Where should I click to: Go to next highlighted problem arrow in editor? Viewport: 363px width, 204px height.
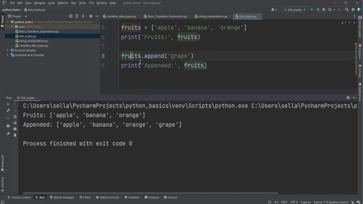coord(354,23)
